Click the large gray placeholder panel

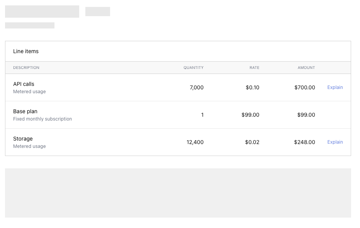(178, 193)
